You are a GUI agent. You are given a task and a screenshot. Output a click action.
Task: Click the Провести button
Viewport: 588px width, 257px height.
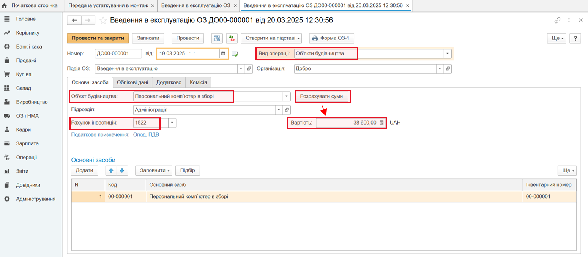pos(188,38)
